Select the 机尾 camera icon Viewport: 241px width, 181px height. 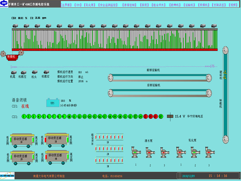(x=14, y=73)
